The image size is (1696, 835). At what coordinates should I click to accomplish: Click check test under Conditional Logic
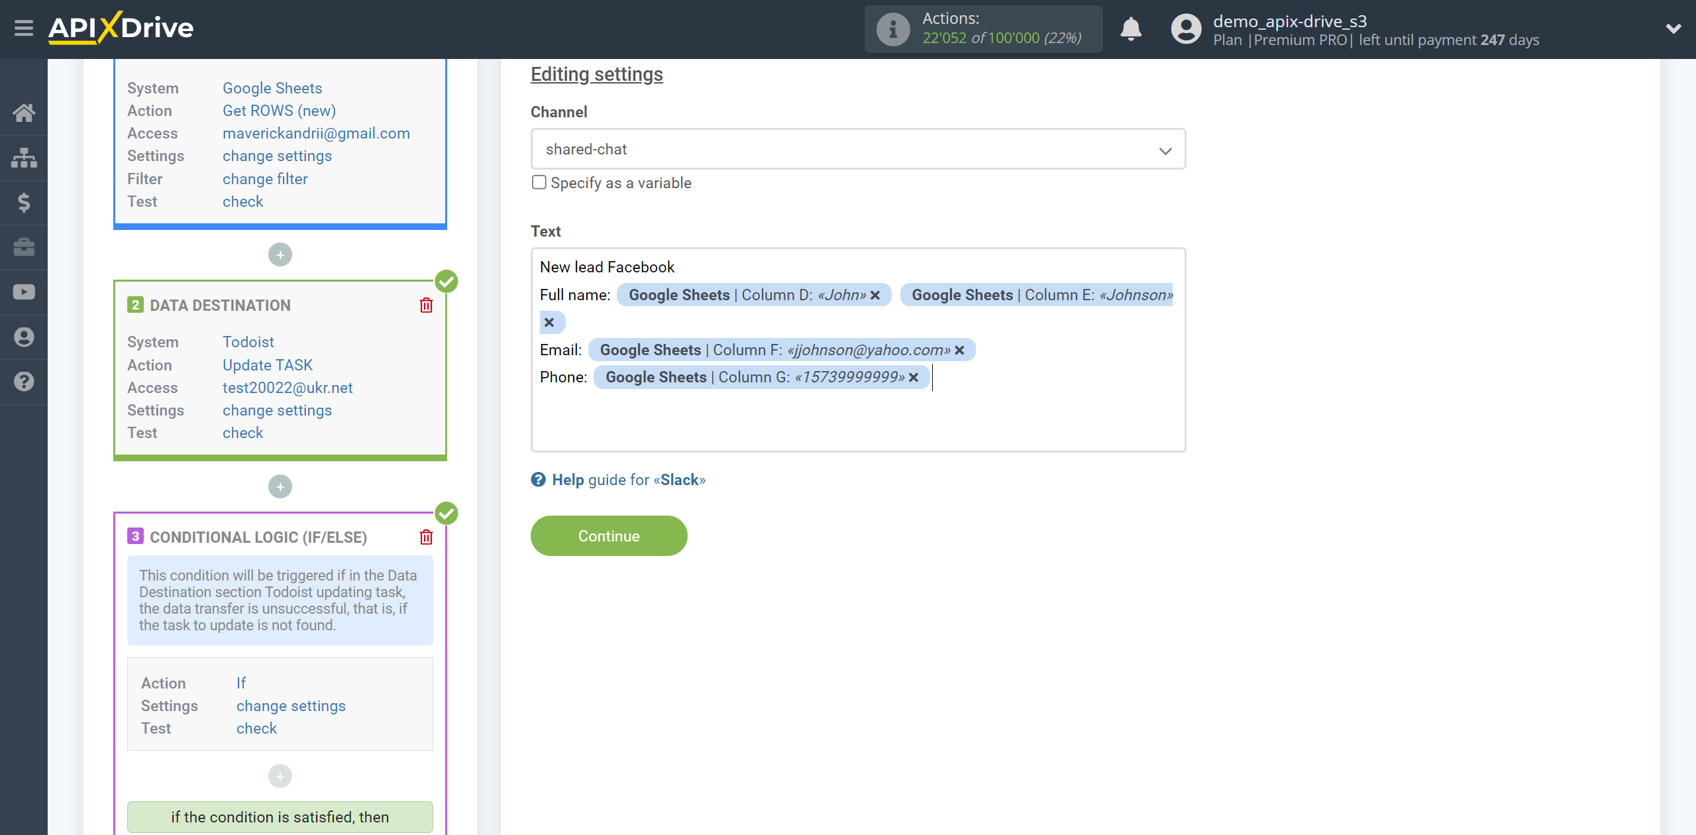coord(256,728)
